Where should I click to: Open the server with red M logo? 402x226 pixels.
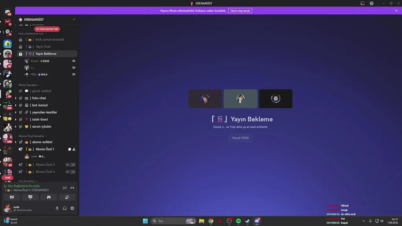(x=8, y=22)
